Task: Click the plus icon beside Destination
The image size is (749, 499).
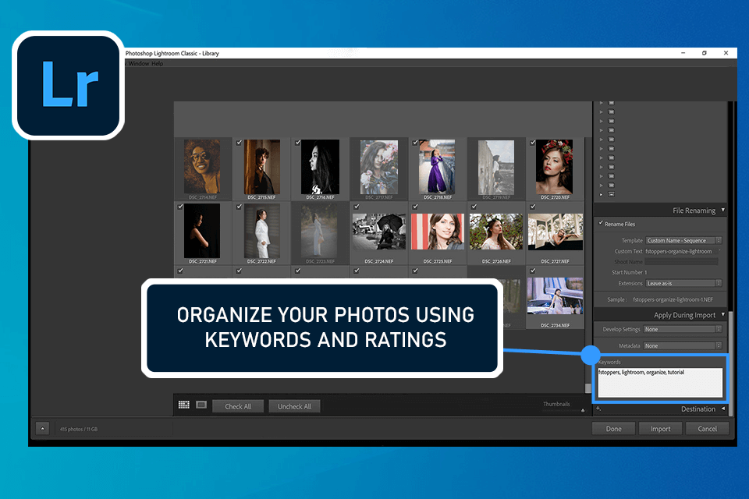Action: [x=598, y=409]
